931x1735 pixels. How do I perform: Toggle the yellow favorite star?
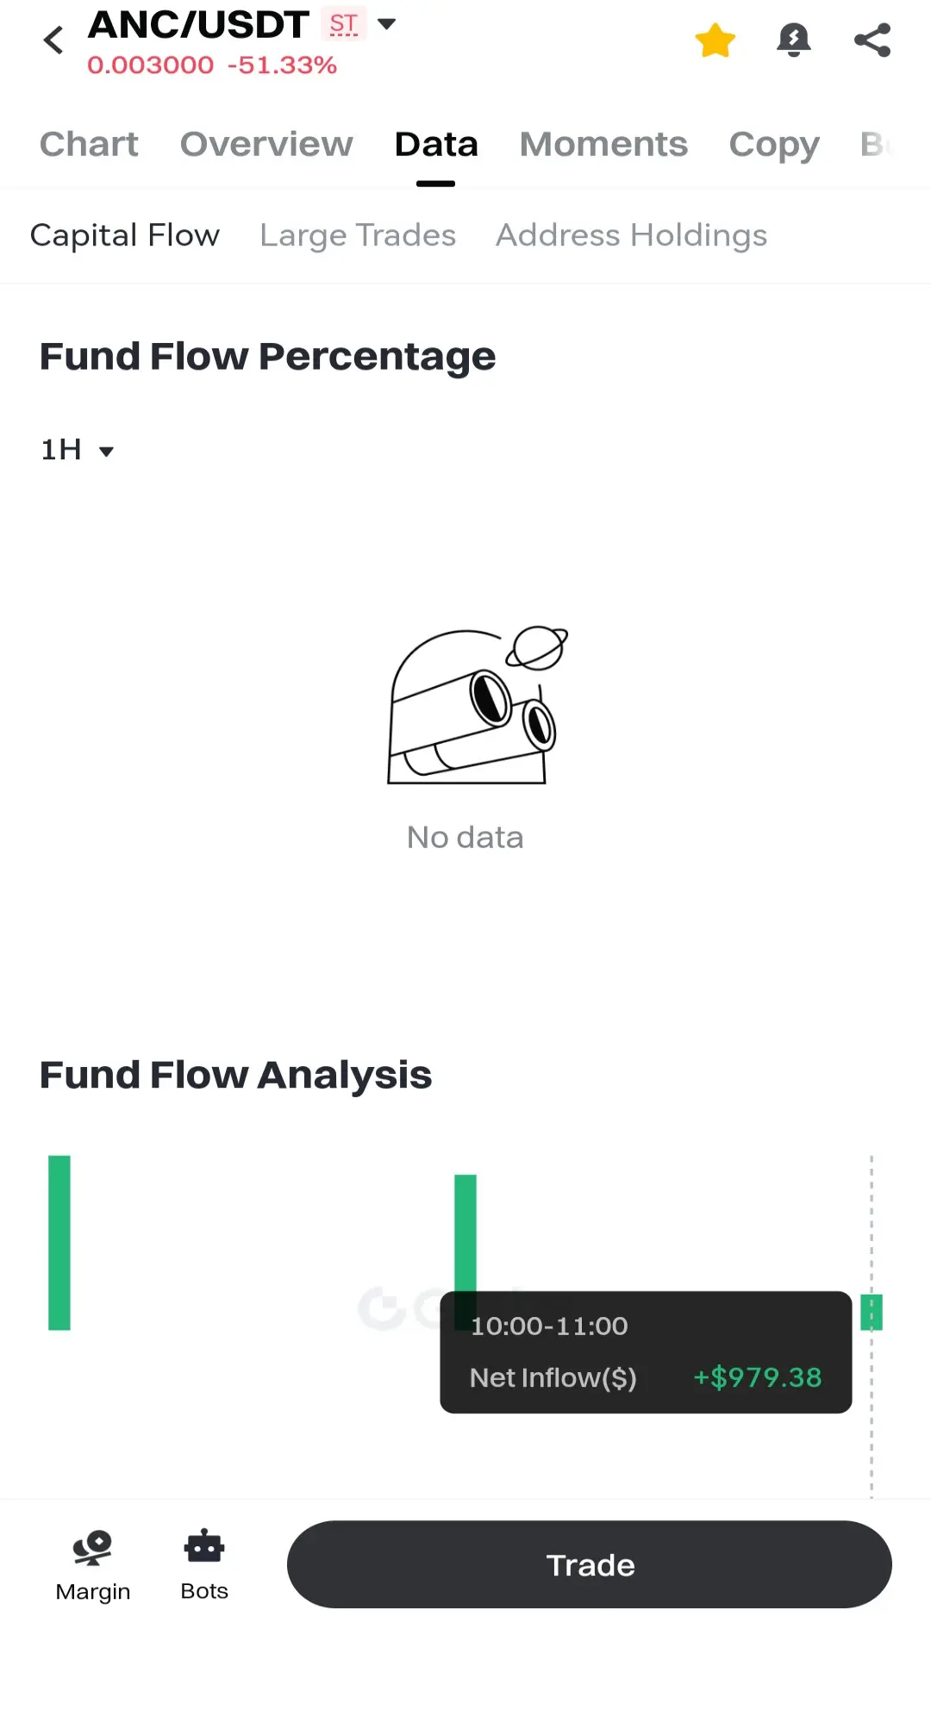[715, 41]
